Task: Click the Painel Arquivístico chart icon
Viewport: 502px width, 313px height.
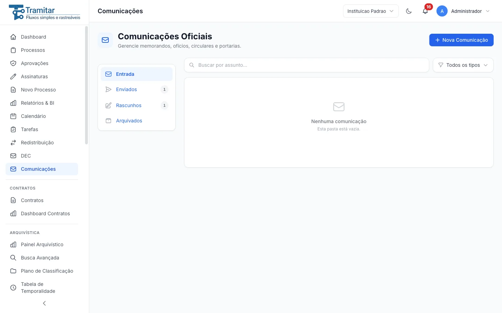Action: click(x=13, y=244)
